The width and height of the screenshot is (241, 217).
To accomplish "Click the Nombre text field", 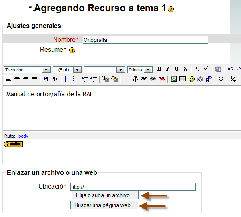I will (x=145, y=40).
